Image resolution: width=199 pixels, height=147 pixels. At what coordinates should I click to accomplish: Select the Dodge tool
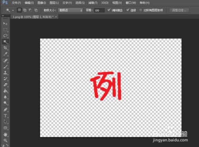(x=5, y=103)
